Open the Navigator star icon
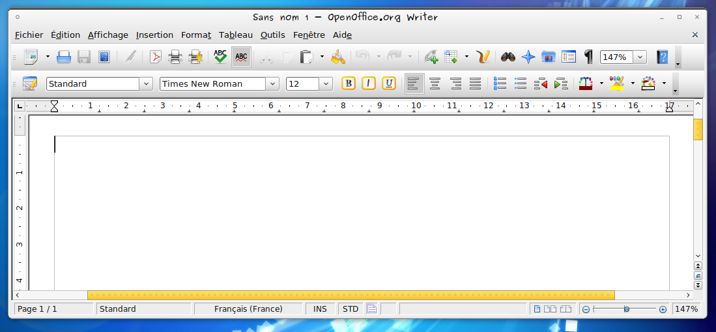The width and height of the screenshot is (716, 332). 528,57
